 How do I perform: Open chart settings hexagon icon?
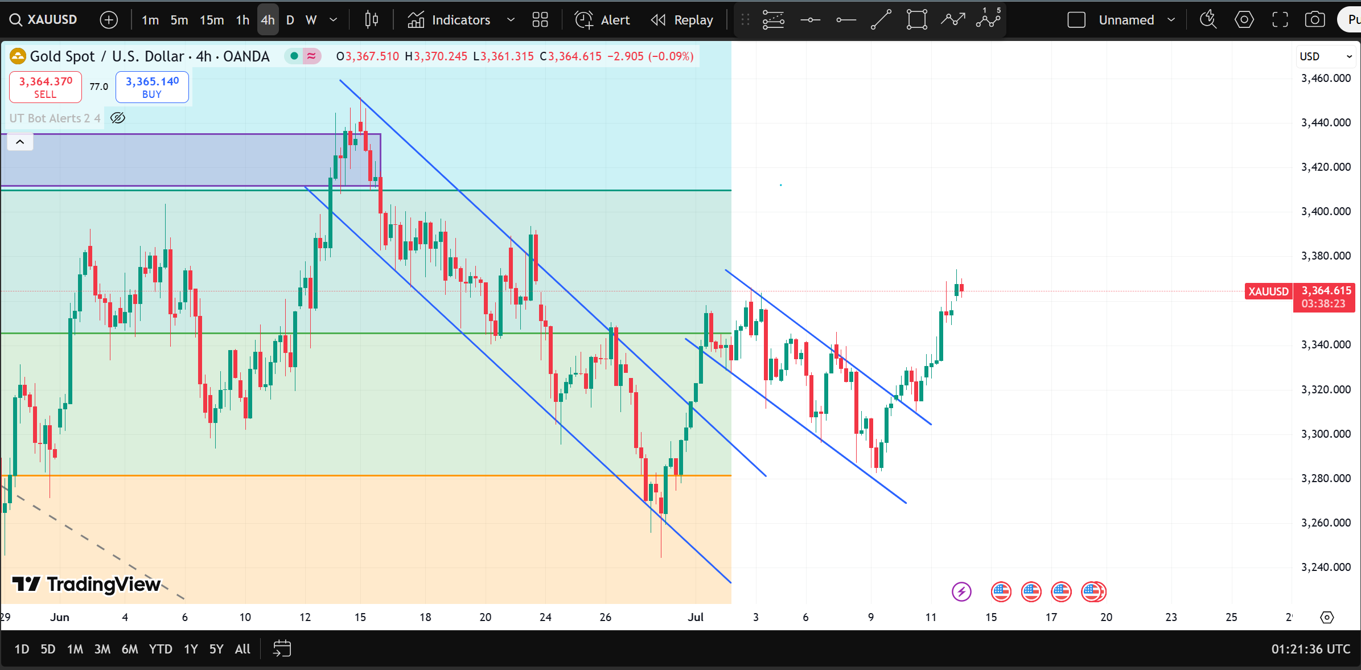tap(1244, 20)
